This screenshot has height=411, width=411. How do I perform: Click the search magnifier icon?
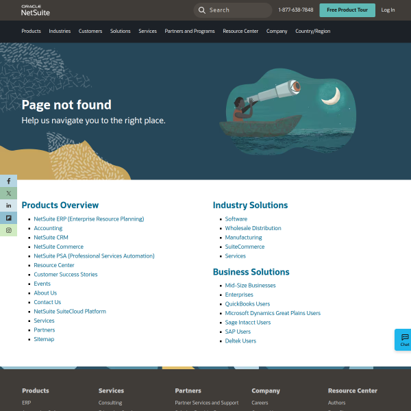tap(202, 10)
